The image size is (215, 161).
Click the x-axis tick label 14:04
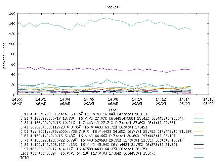coord(65,99)
